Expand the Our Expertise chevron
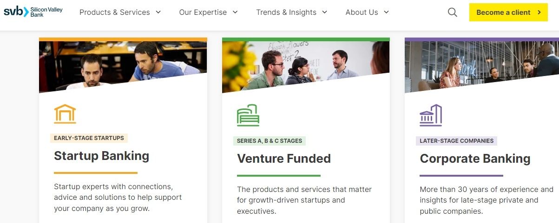Screen dimensions: 559x223 coord(235,13)
